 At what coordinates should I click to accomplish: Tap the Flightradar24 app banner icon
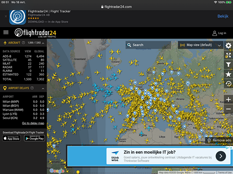tap(17, 17)
